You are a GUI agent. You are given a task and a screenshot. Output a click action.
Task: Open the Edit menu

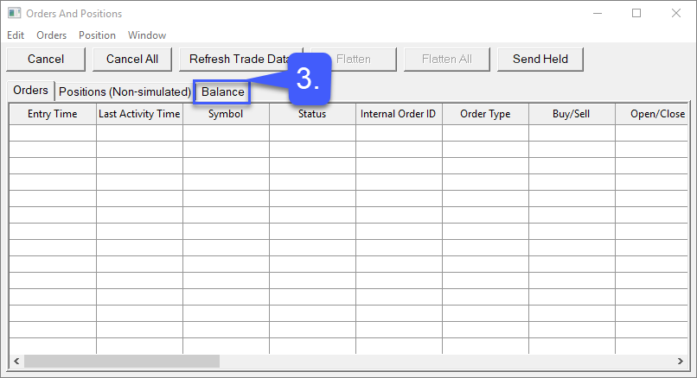coord(16,35)
